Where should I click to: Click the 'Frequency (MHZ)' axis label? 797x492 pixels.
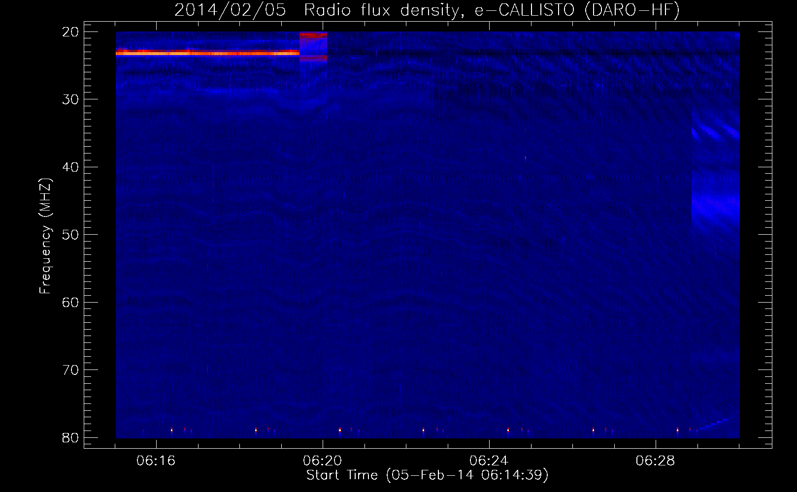point(46,236)
